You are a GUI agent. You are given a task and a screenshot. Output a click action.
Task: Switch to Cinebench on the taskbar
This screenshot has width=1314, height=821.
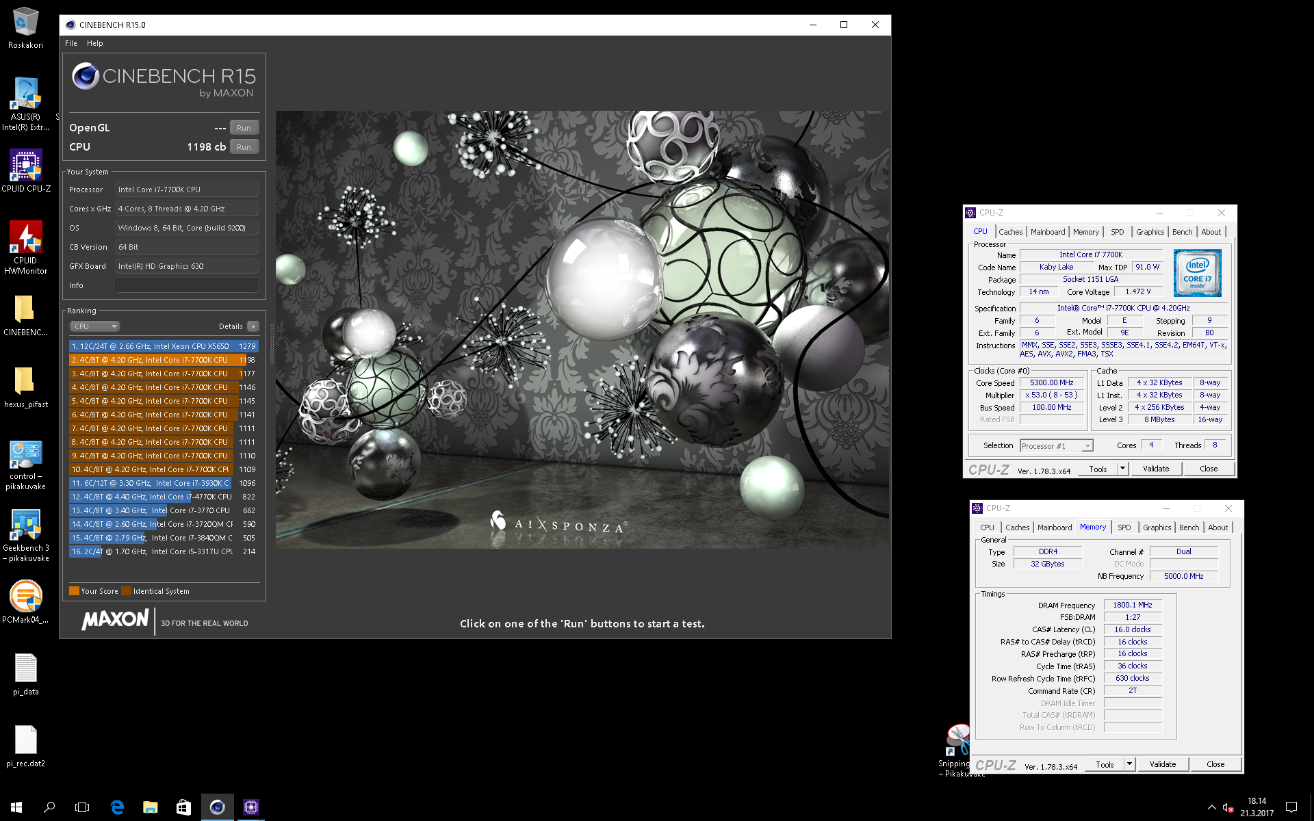tap(217, 807)
